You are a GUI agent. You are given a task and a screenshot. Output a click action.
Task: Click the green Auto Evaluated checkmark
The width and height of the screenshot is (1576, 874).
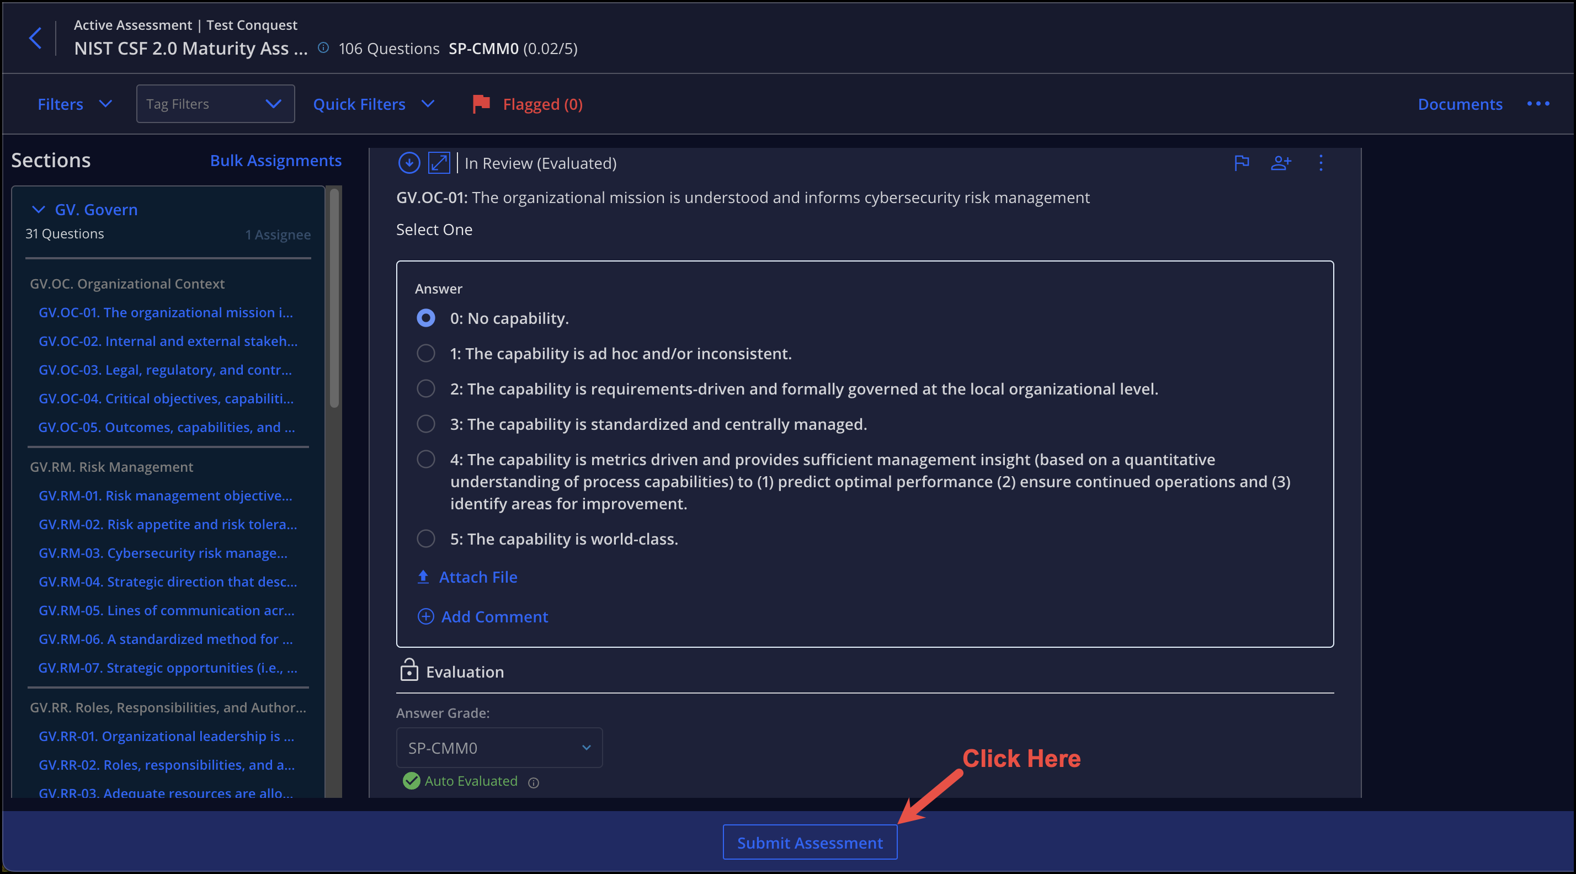(412, 781)
